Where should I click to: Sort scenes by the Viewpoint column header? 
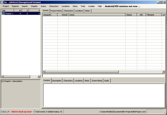point(50,15)
